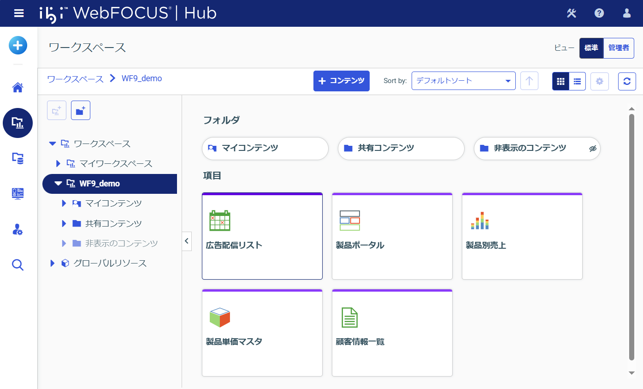The image size is (643, 389).
Task: Collapse the ワークスペース tree root
Action: point(52,144)
